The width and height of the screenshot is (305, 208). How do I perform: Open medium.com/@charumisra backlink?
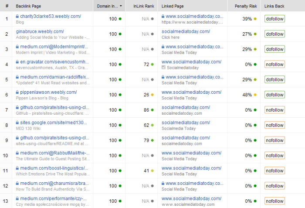tap(54, 184)
